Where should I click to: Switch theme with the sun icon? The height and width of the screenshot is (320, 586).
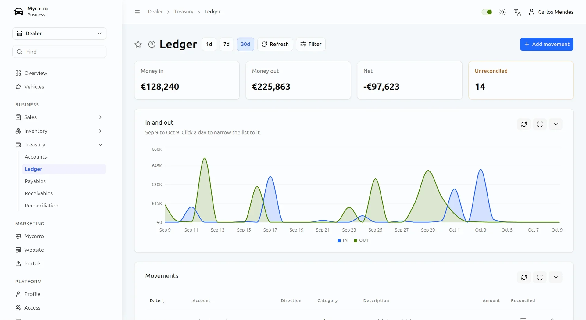(x=502, y=12)
